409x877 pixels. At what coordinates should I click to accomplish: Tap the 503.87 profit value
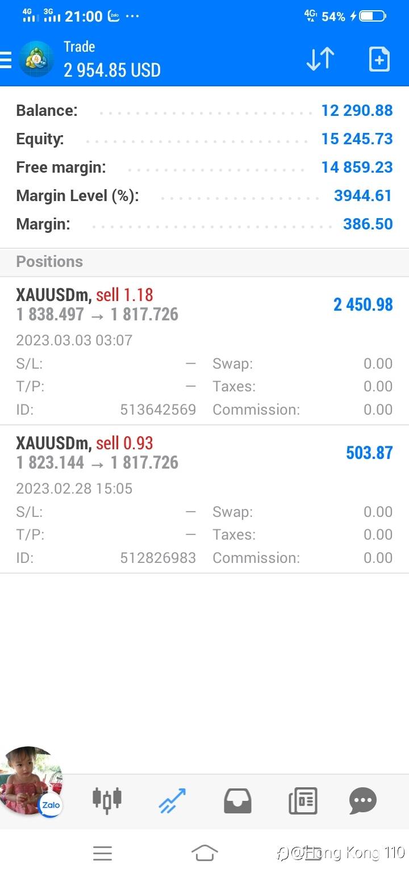click(369, 453)
